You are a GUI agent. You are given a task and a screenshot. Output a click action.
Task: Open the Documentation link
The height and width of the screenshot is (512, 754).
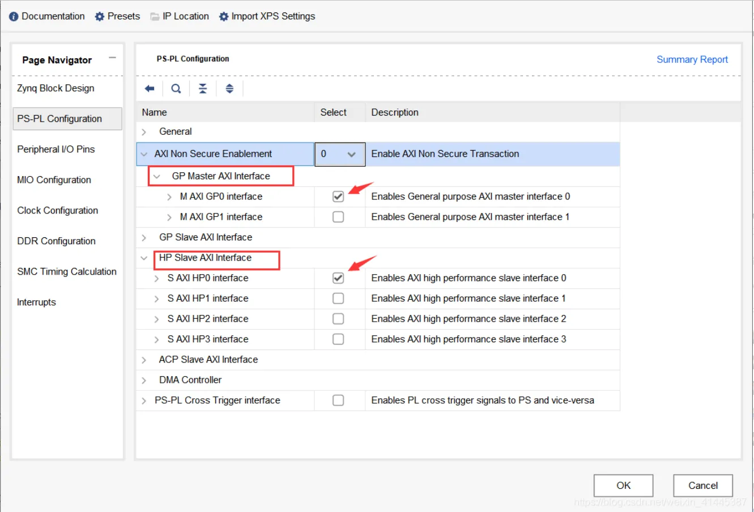[x=53, y=16]
